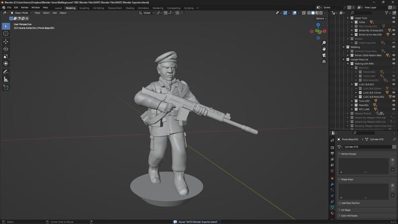The width and height of the screenshot is (398, 224).
Task: Select the Measure tool
Action: tap(6, 79)
